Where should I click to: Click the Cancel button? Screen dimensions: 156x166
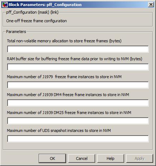82,158
